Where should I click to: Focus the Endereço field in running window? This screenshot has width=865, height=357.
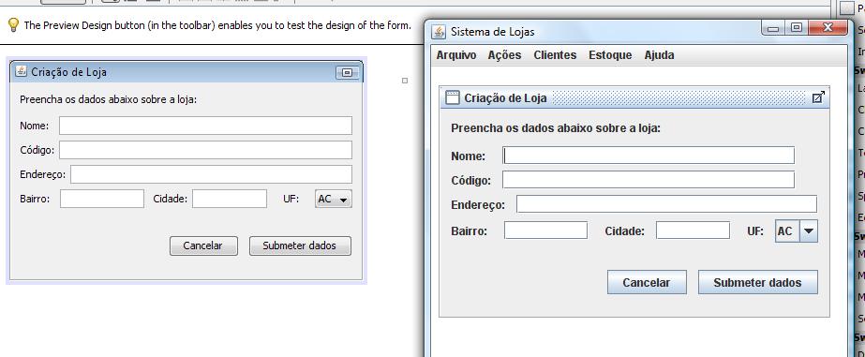pos(666,204)
